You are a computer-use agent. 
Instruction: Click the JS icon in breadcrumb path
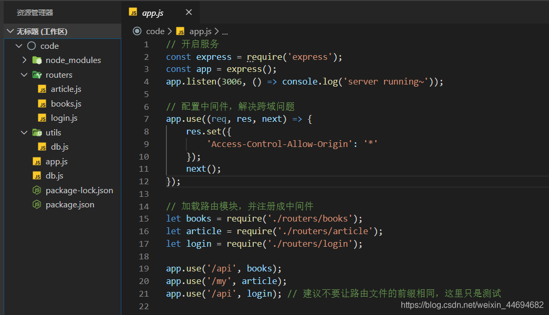coord(180,31)
